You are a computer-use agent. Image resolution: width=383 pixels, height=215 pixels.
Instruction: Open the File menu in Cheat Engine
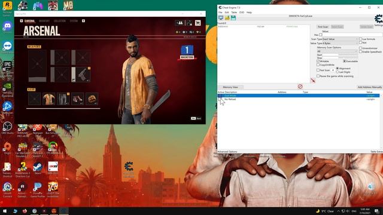(220, 13)
